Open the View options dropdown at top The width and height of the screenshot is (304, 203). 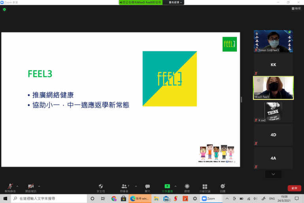[x=175, y=2]
